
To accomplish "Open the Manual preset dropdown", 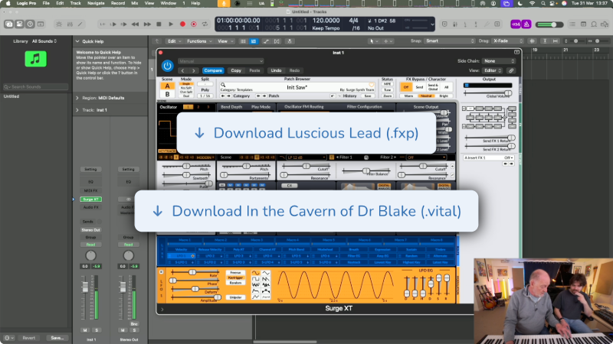I will click(221, 61).
